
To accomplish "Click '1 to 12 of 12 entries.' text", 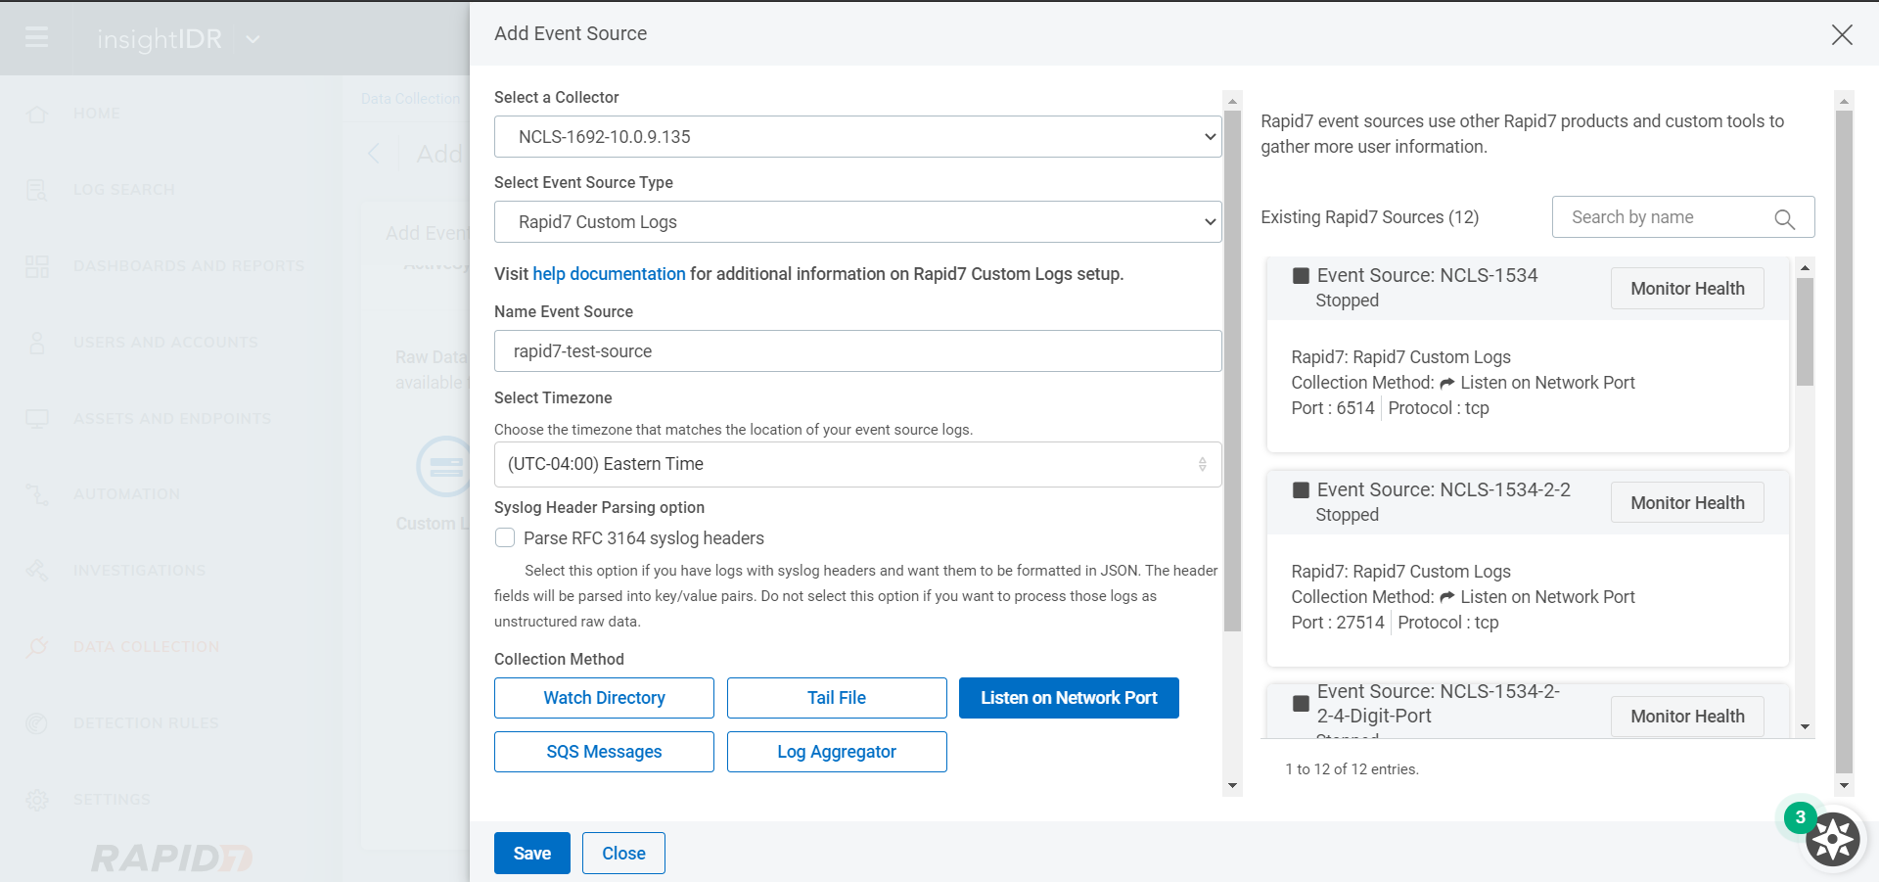I will click(x=1352, y=769).
